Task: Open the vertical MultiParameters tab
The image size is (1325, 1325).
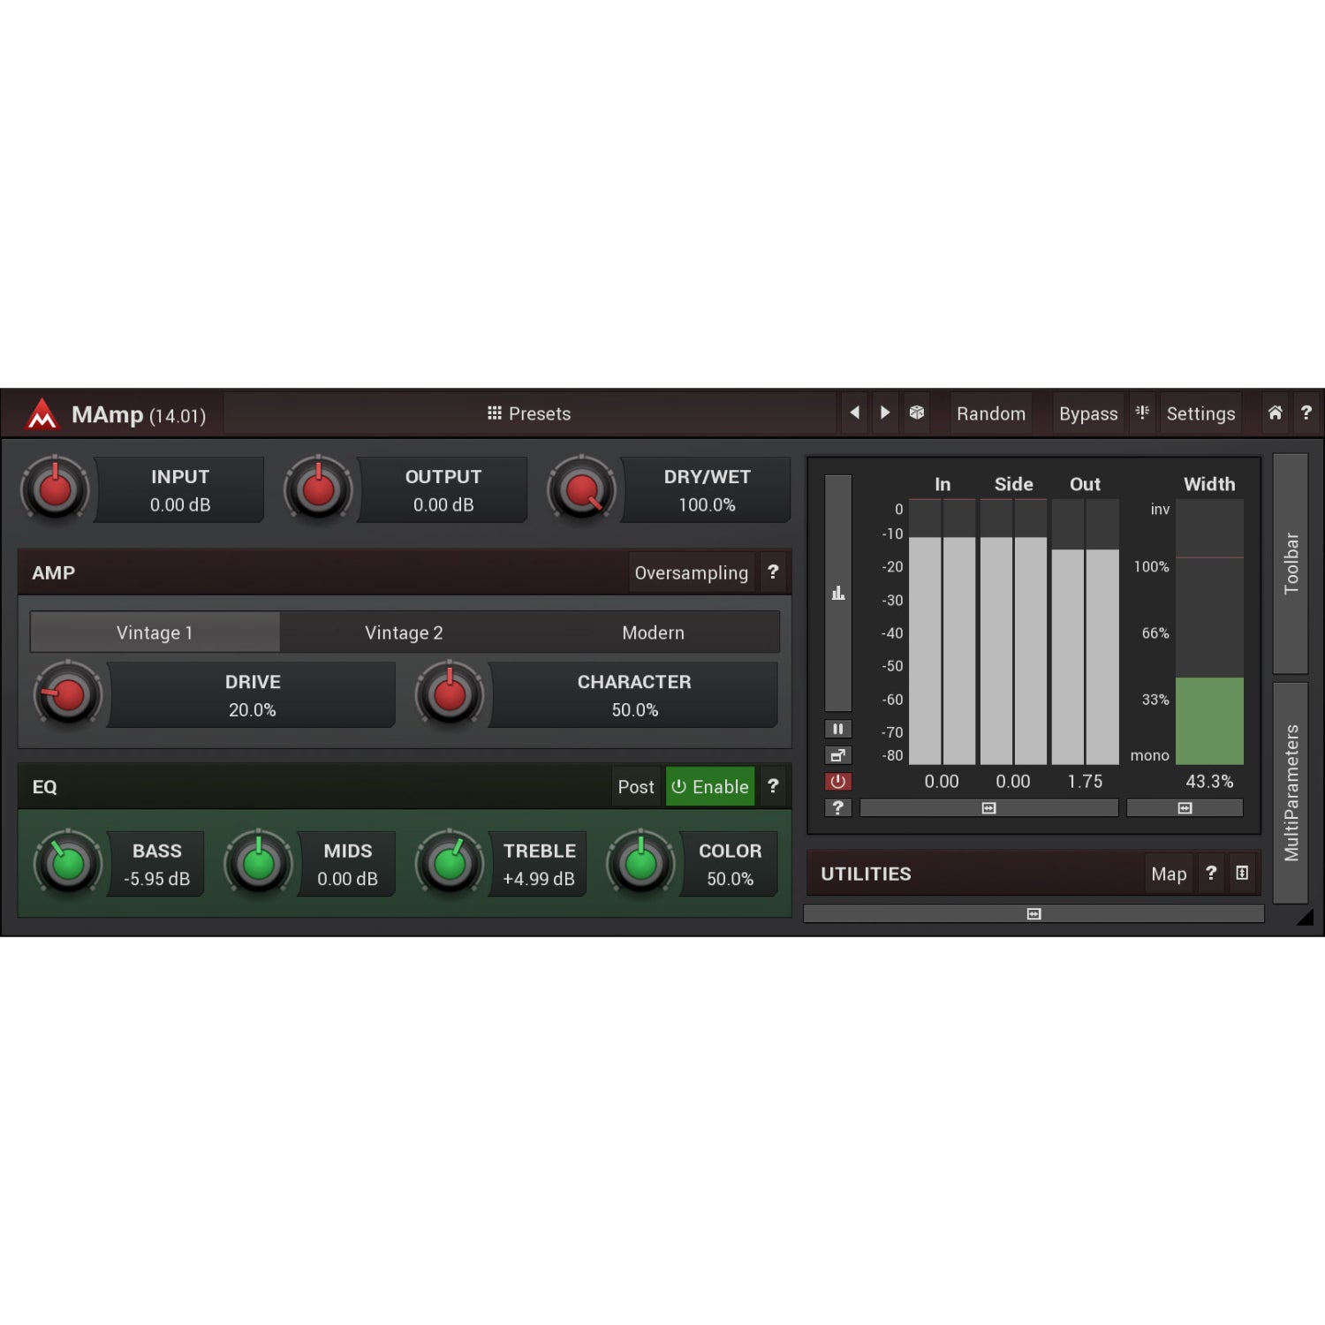Action: (x=1291, y=792)
